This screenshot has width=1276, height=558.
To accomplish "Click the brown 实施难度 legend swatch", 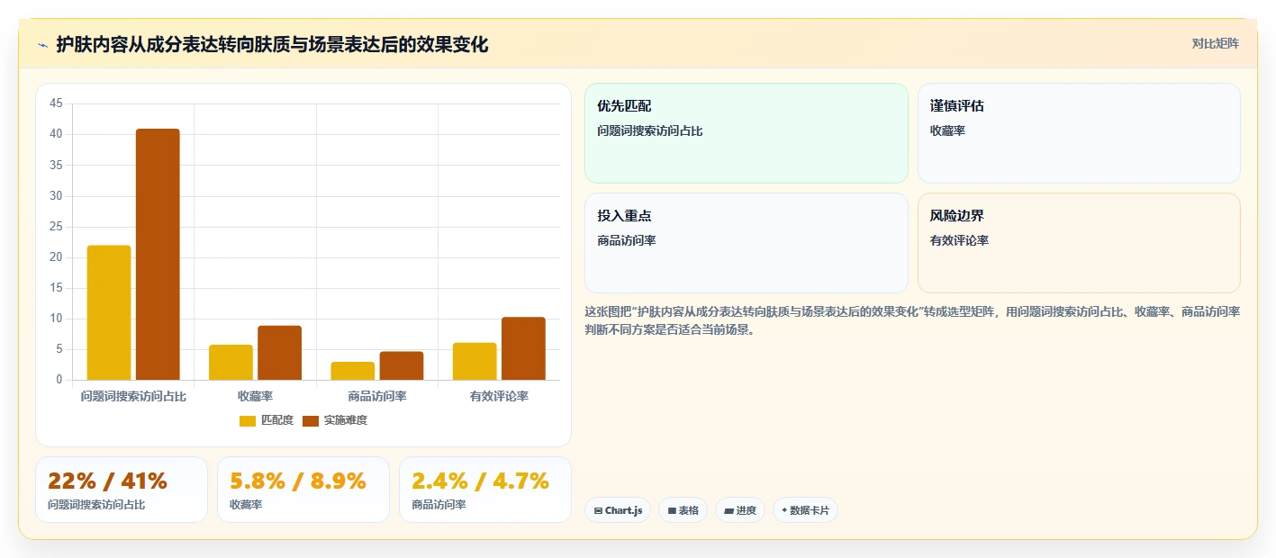I will 311,421.
